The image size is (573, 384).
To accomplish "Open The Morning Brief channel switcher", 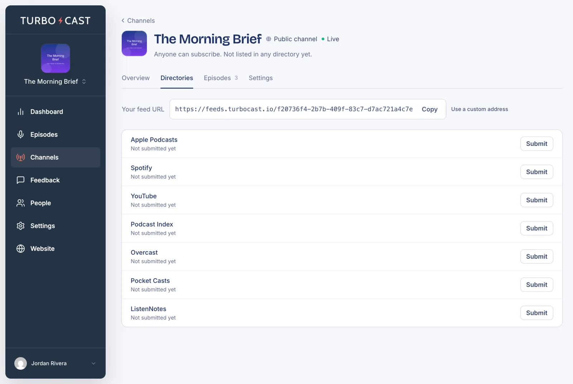I will pyautogui.click(x=55, y=82).
